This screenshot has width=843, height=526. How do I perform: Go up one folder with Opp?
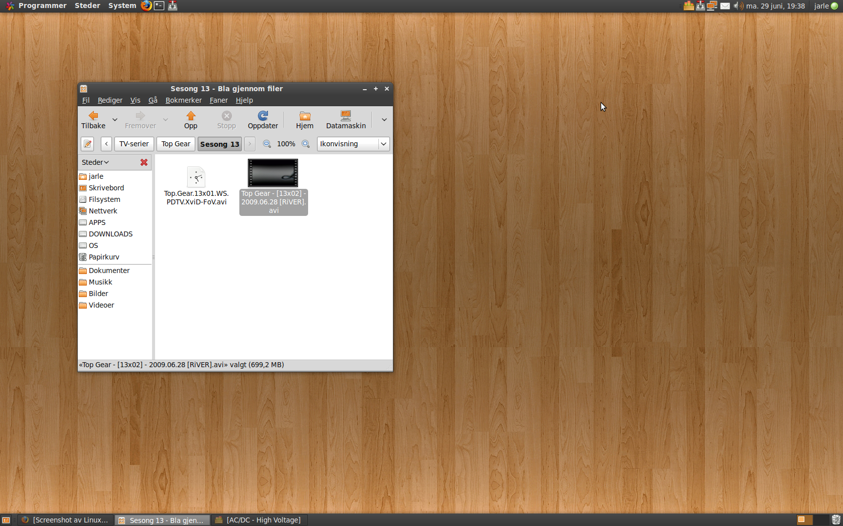pos(191,120)
